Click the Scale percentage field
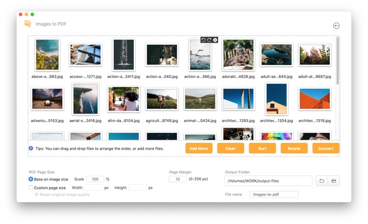 (x=95, y=179)
